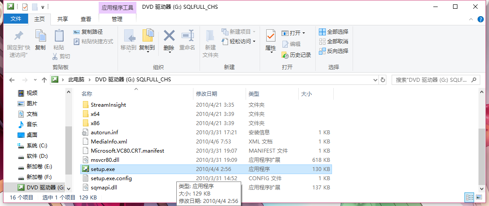Image resolution: width=489 pixels, height=206 pixels.
Task: Switch to Large icons view in status bar
Action: coord(478,197)
